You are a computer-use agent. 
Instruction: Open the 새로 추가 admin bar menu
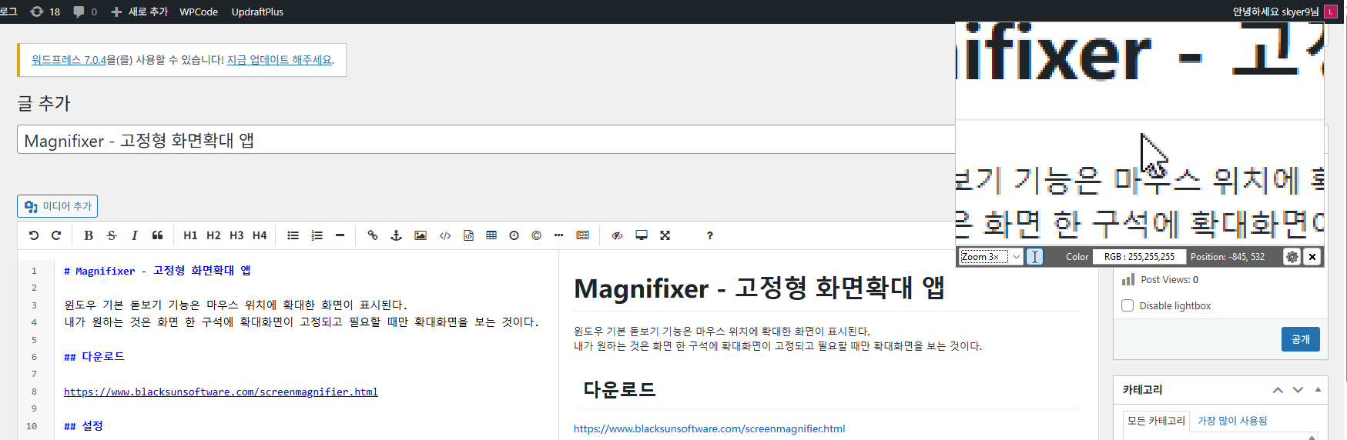pyautogui.click(x=139, y=12)
